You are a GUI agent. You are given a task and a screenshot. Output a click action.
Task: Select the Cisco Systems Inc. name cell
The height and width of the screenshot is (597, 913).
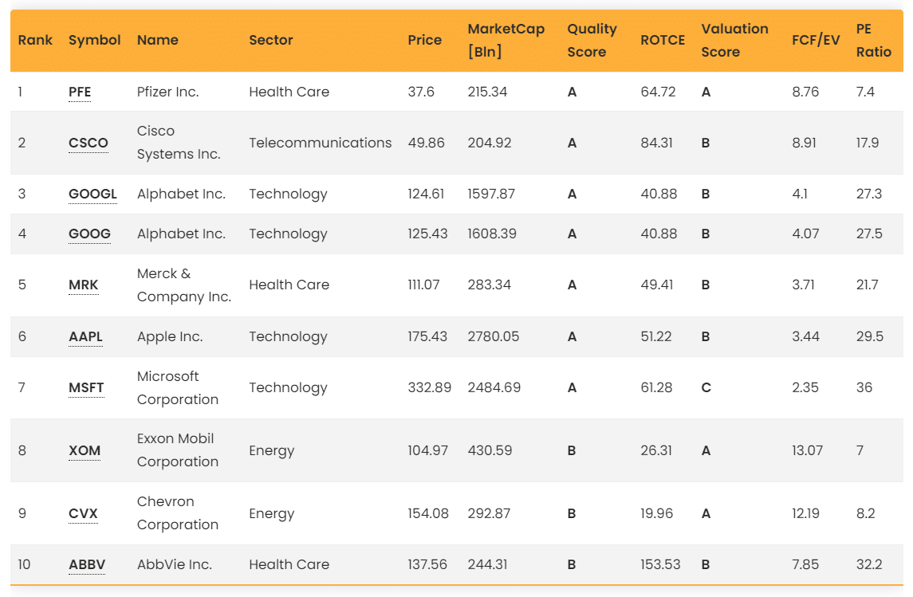(179, 143)
